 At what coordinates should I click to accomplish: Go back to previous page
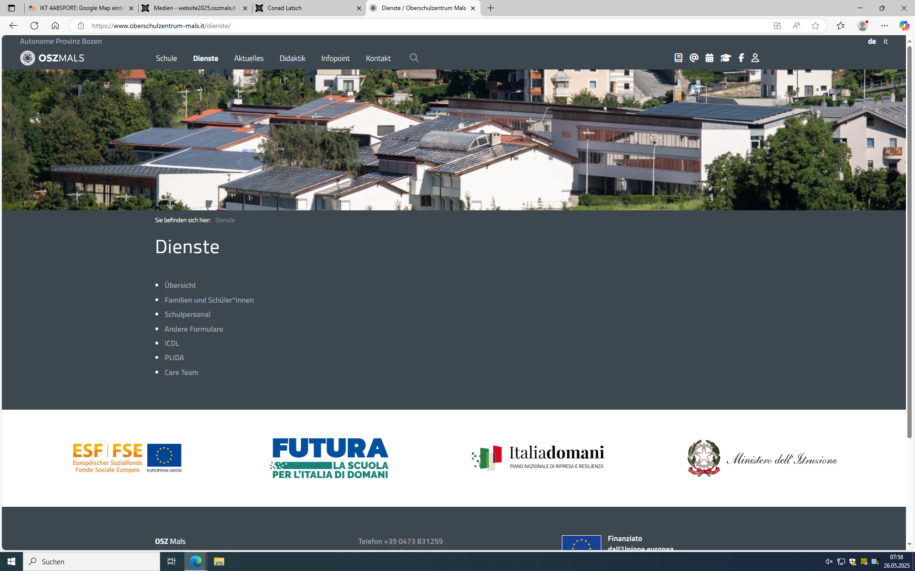[x=13, y=26]
